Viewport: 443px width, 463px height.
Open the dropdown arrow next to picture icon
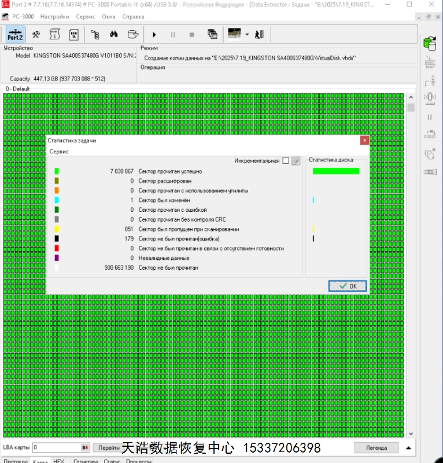247,35
